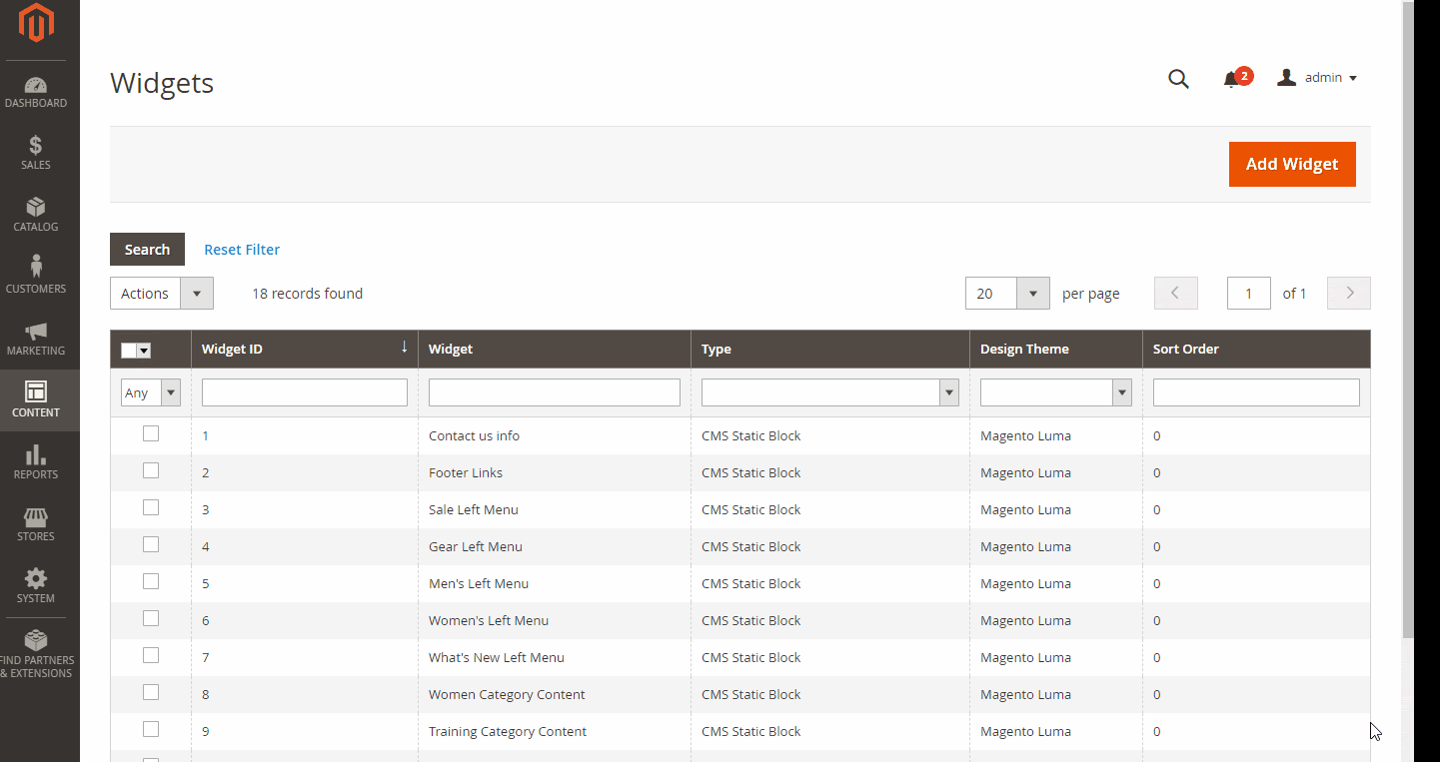This screenshot has height=762, width=1440.
Task: Click the Widget name filter field
Action: pos(554,392)
